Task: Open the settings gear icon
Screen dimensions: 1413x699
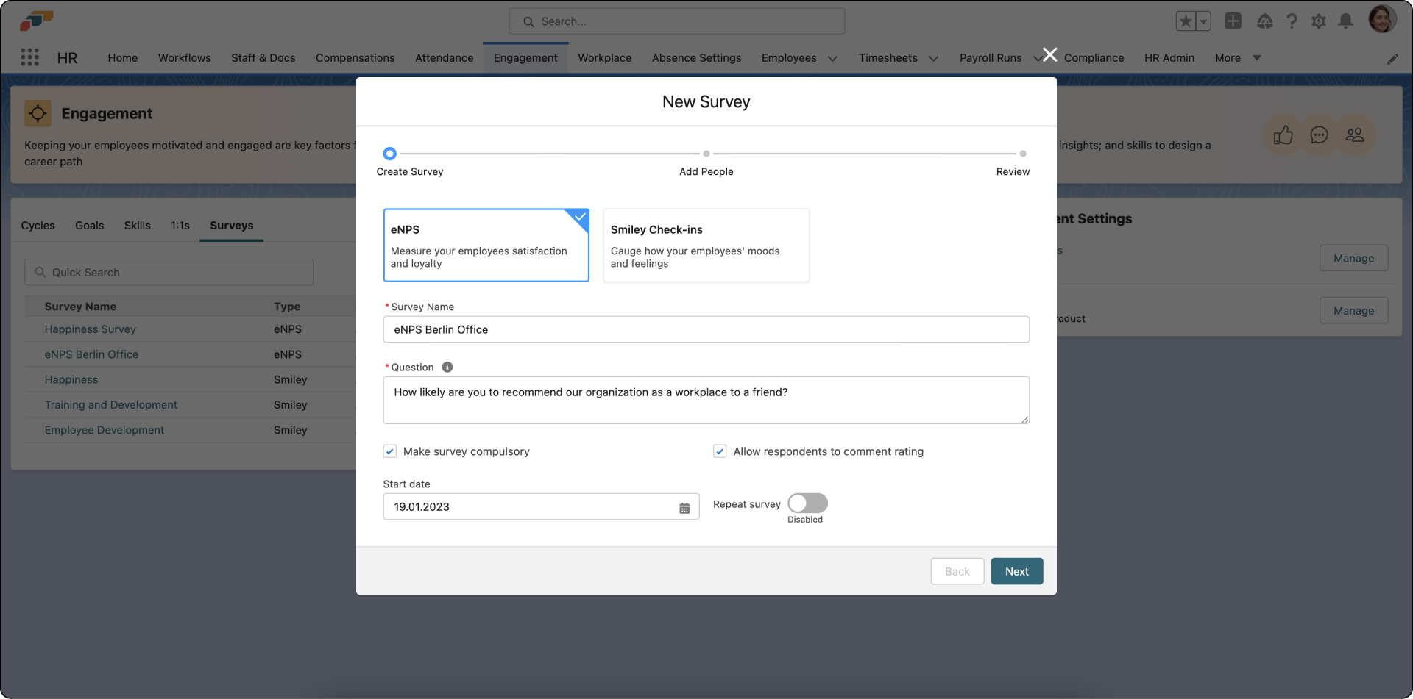Action: tap(1319, 21)
